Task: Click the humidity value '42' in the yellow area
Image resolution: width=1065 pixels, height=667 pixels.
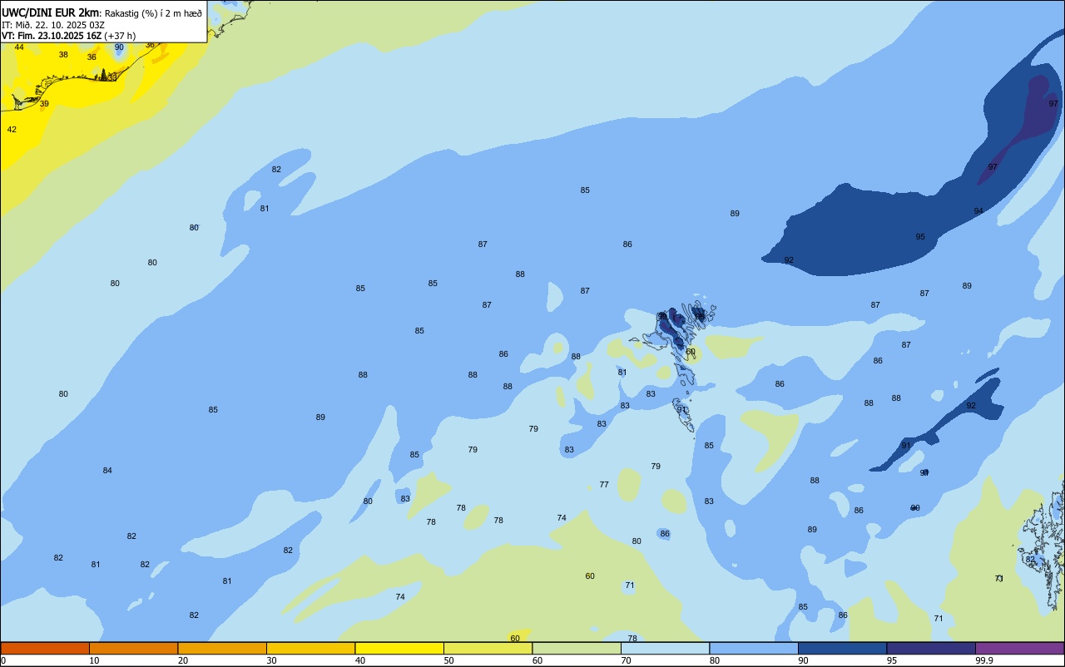Action: coord(12,130)
